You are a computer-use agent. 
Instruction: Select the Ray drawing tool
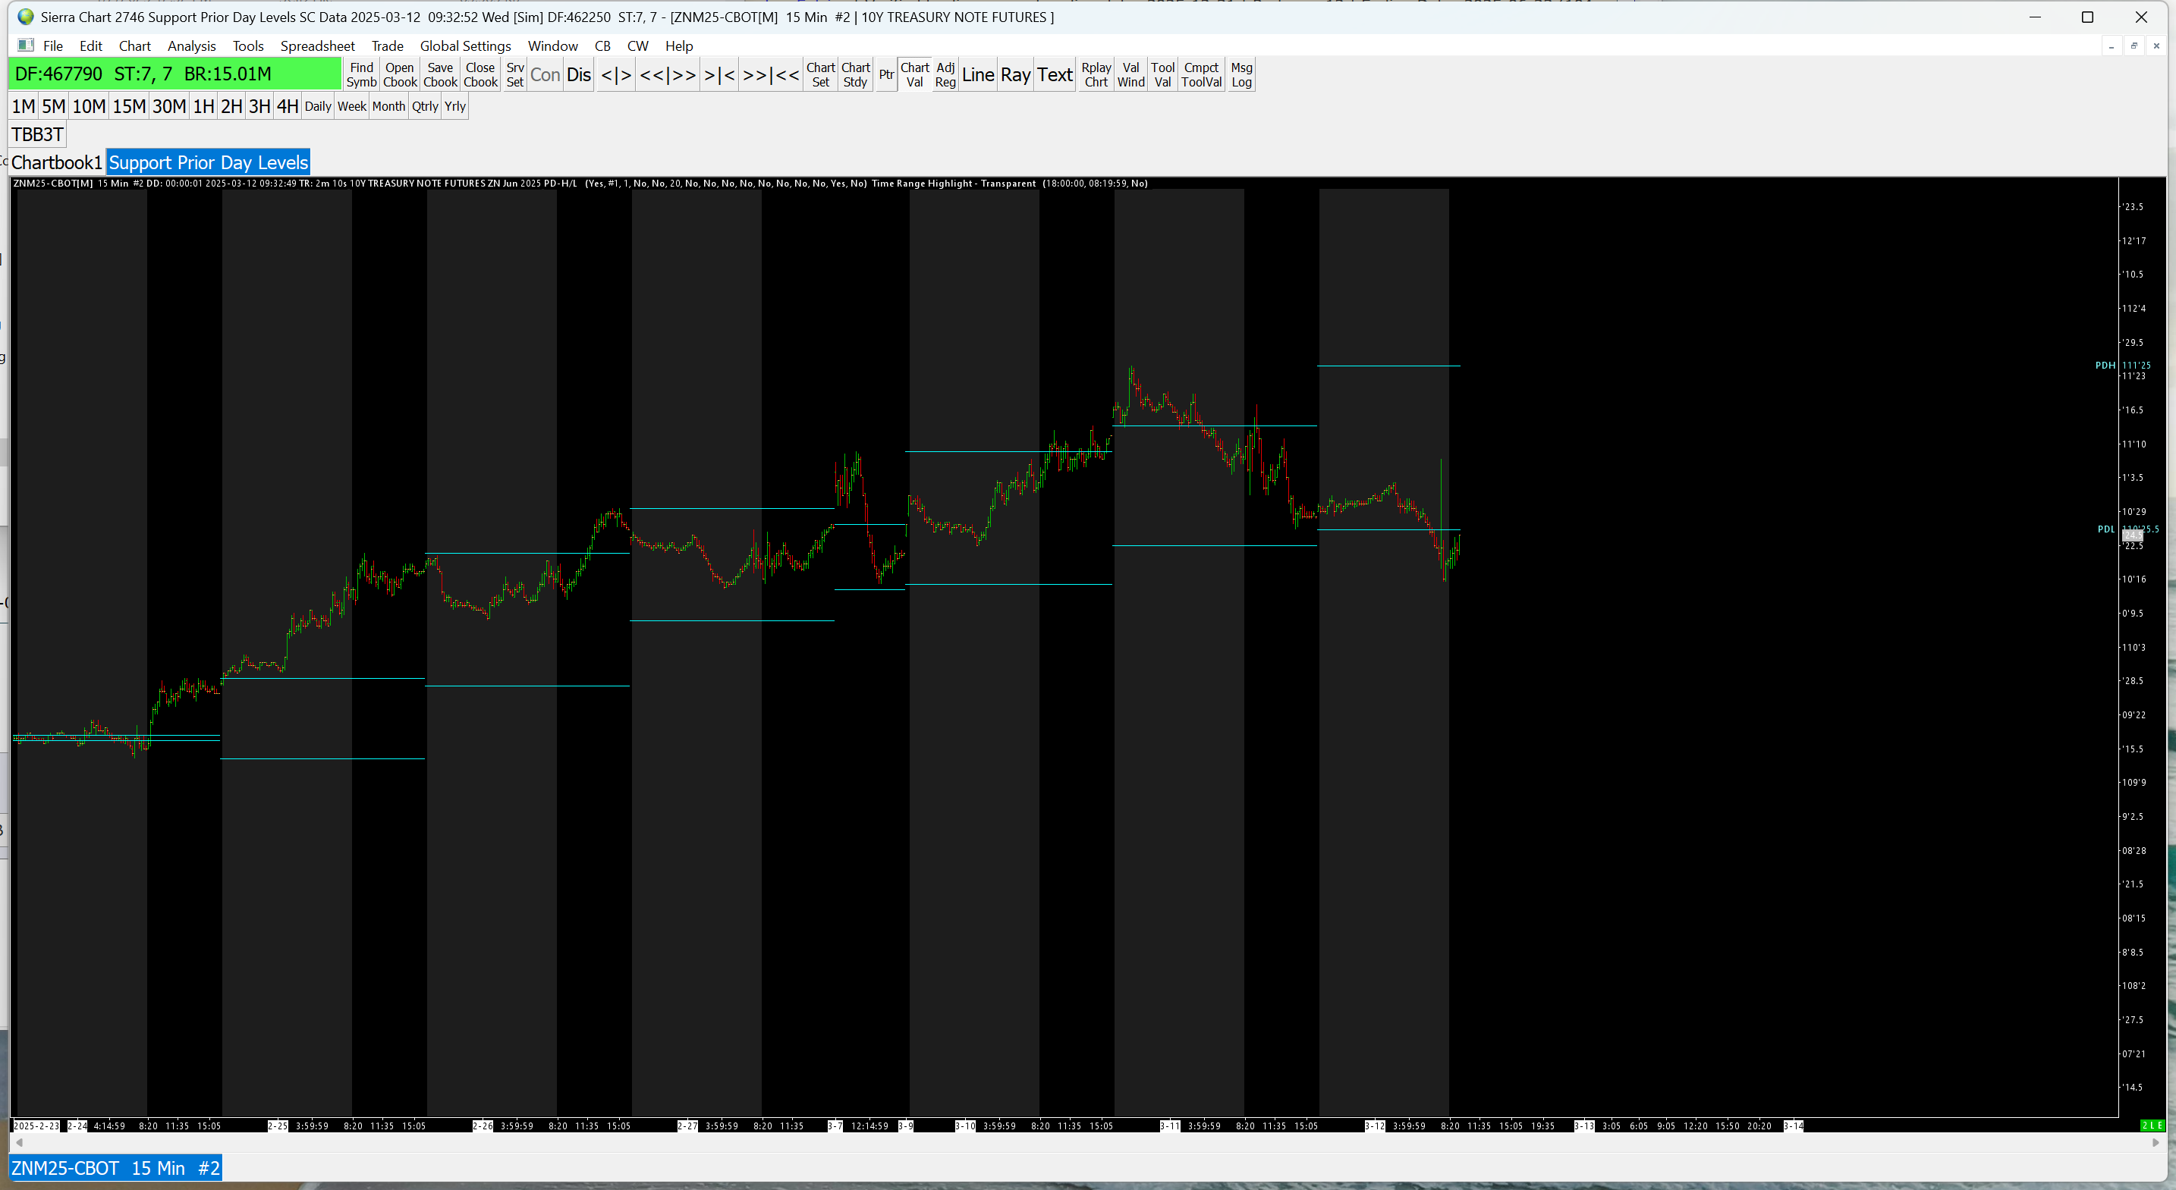click(1015, 74)
